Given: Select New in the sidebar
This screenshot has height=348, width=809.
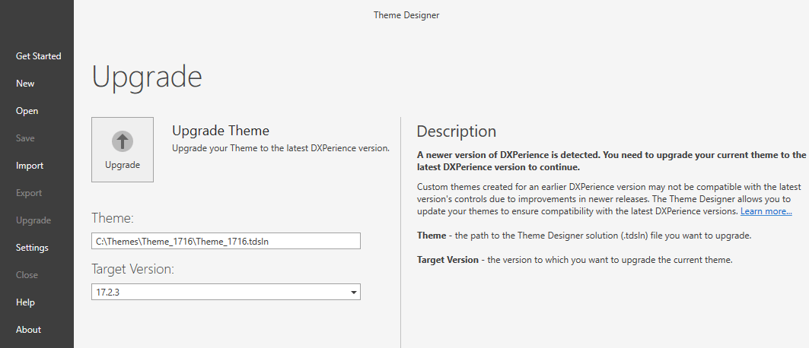Looking at the screenshot, I should tap(25, 84).
